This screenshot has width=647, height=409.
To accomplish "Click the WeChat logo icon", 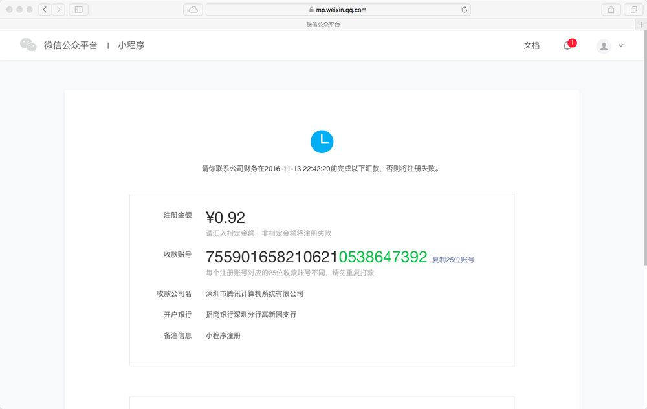I will 28,45.
